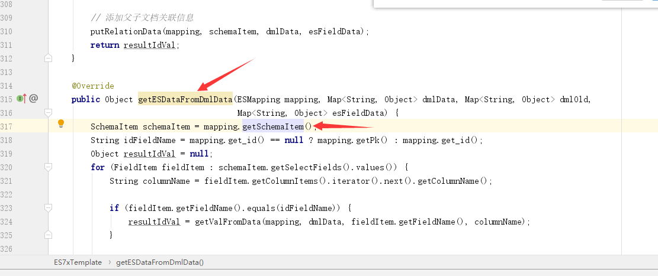This screenshot has height=276, width=658.
Task: Collapse the for loop at line 320
Action: click(48, 167)
